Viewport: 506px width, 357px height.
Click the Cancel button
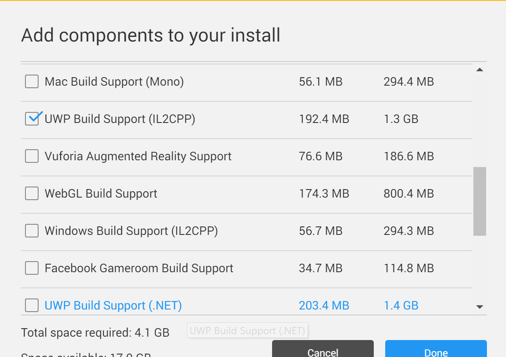click(x=323, y=350)
